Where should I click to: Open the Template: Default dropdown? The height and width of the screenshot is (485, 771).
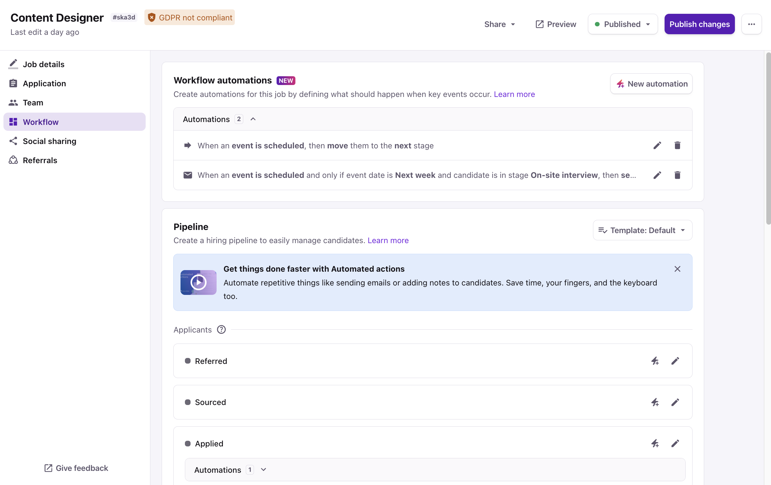(x=642, y=230)
